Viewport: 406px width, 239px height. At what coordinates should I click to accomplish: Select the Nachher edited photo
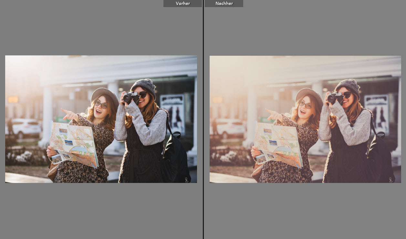(x=305, y=119)
